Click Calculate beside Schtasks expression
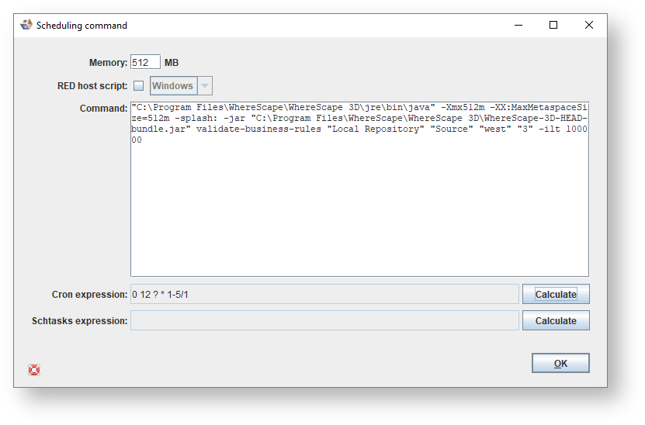 point(556,320)
